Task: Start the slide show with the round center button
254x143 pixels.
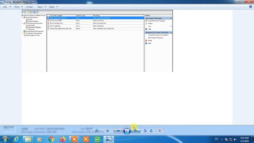Action: point(127,131)
